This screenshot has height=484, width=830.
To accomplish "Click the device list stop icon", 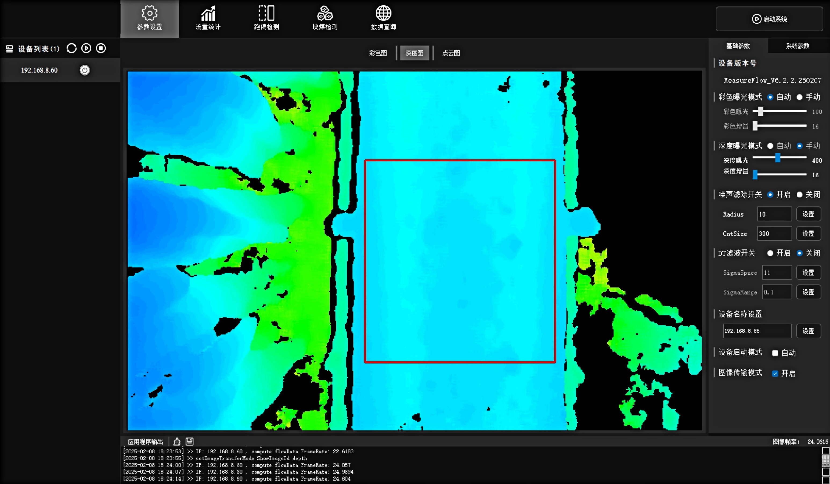I will pyautogui.click(x=101, y=48).
